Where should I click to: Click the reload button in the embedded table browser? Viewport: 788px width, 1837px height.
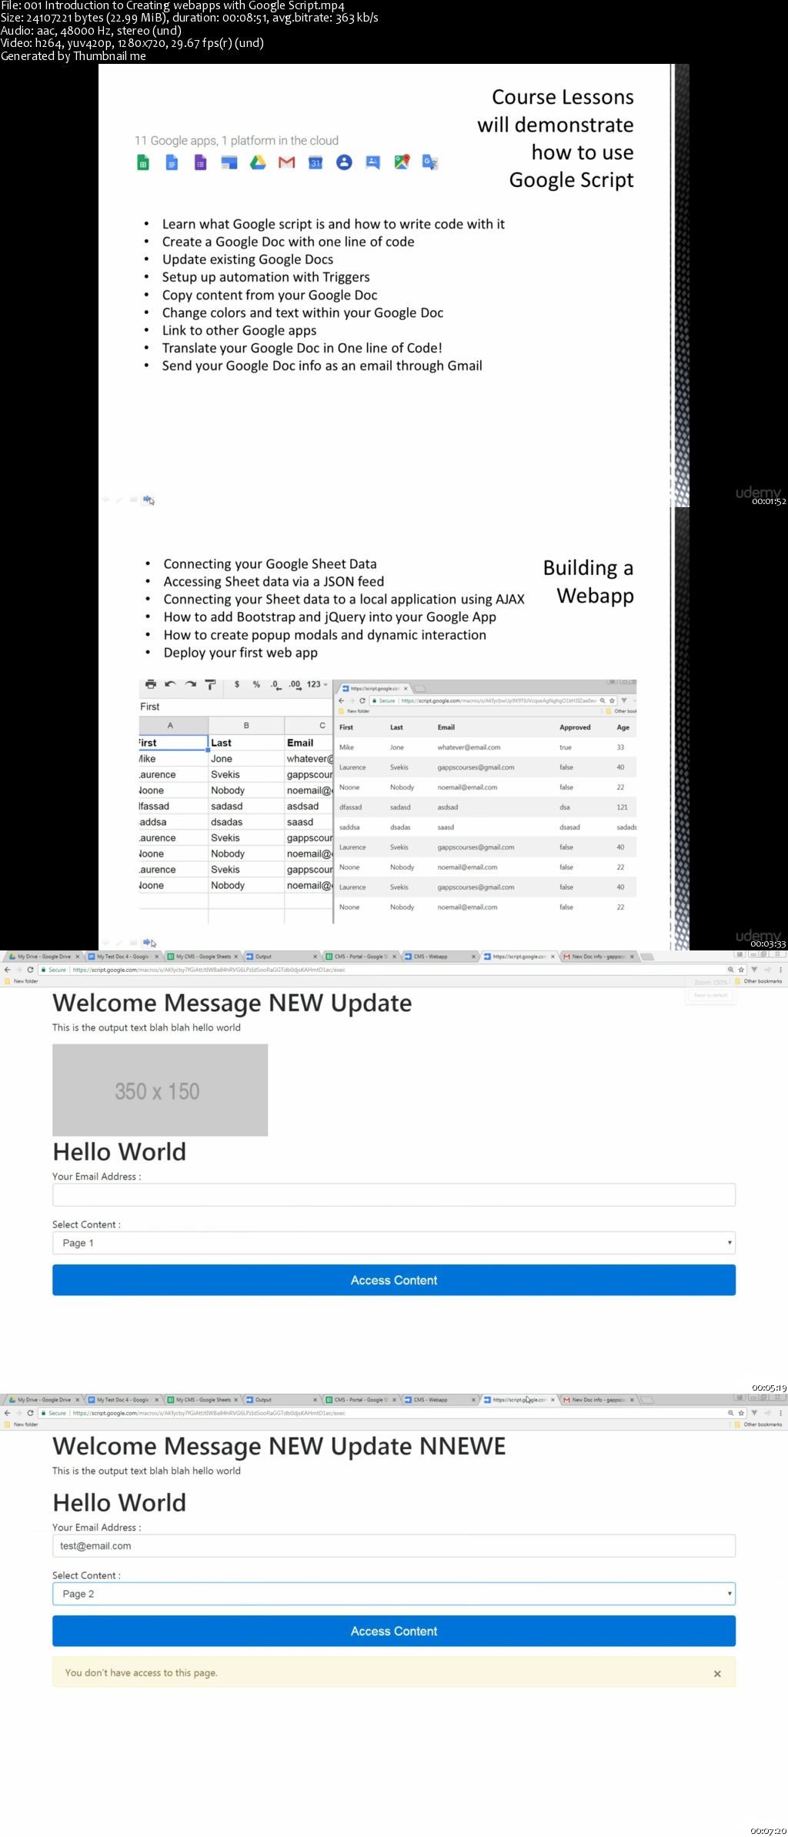click(362, 701)
